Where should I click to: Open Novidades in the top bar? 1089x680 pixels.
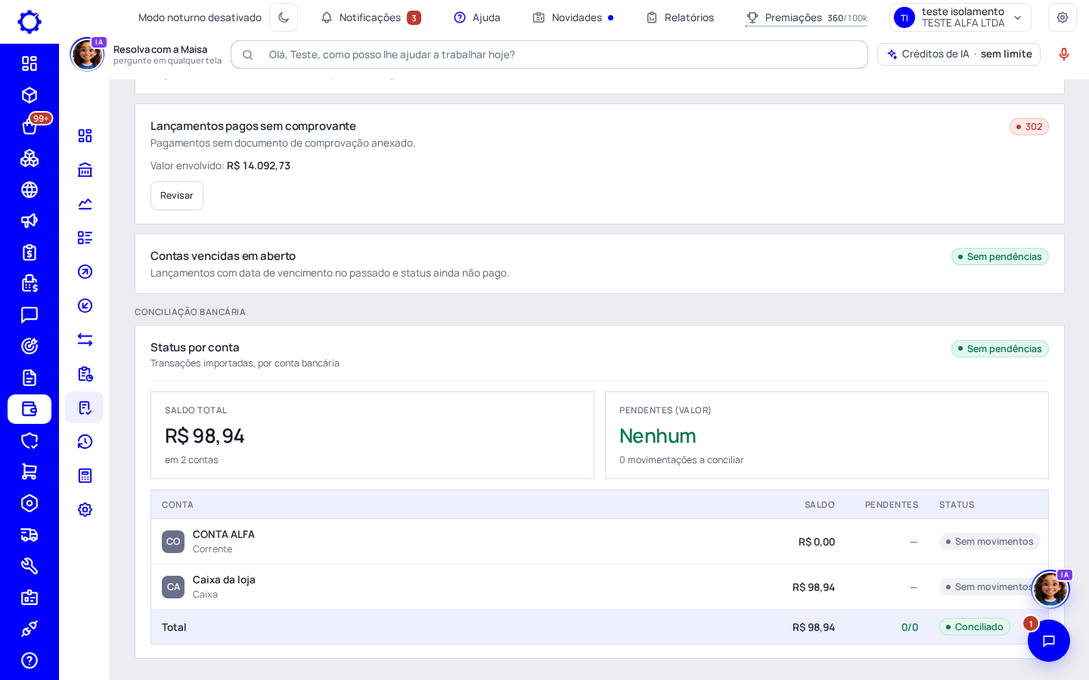(x=573, y=17)
